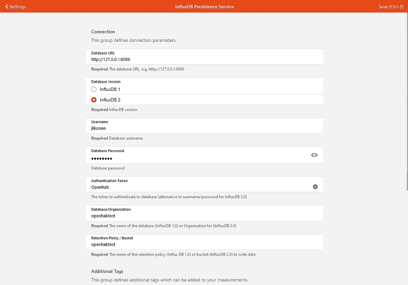Image resolution: width=408 pixels, height=285 pixels.
Task: Click the Additional Tags section heading
Action: 107,271
